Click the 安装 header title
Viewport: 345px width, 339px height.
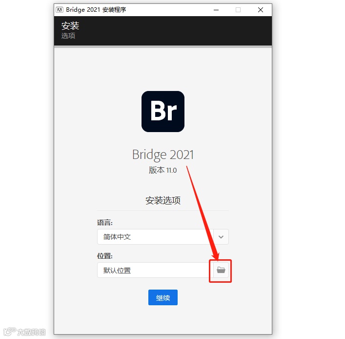[70, 26]
